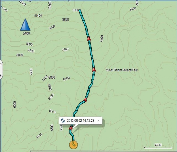Image resolution: width=177 pixels, height=152 pixels.
Task: Select the orange circular track start marker
Action: [73, 144]
